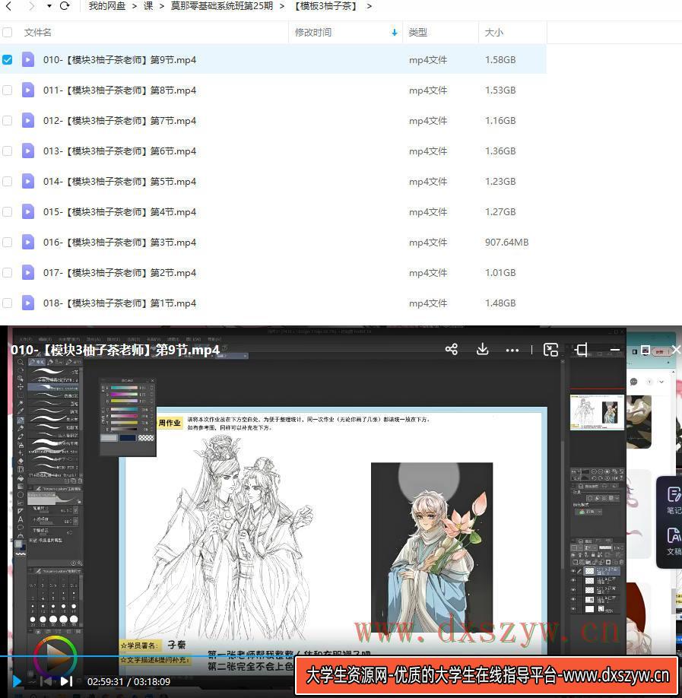Screen dimensions: 682x698
Task: Close the video player
Action: [676, 350]
